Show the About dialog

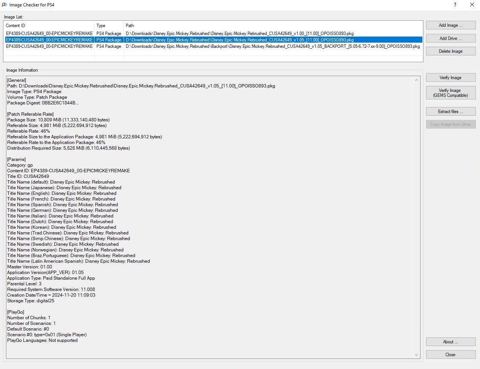[451, 342]
